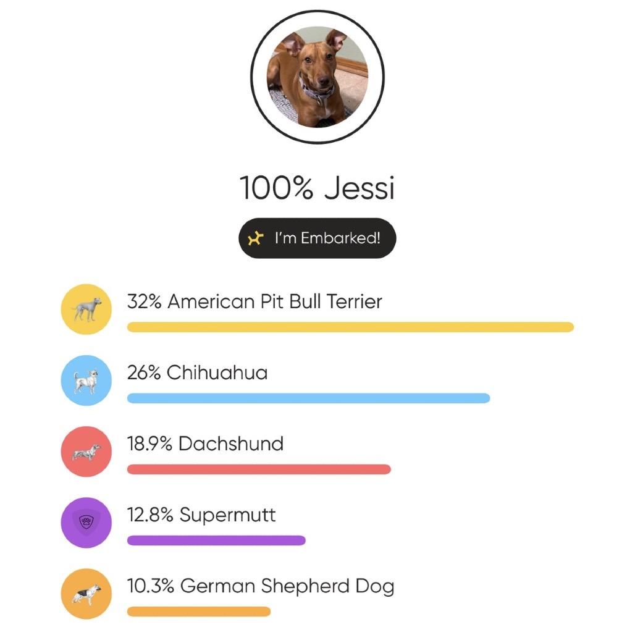
Task: Click the orange German Shepherd percentage bar
Action: [x=199, y=612]
